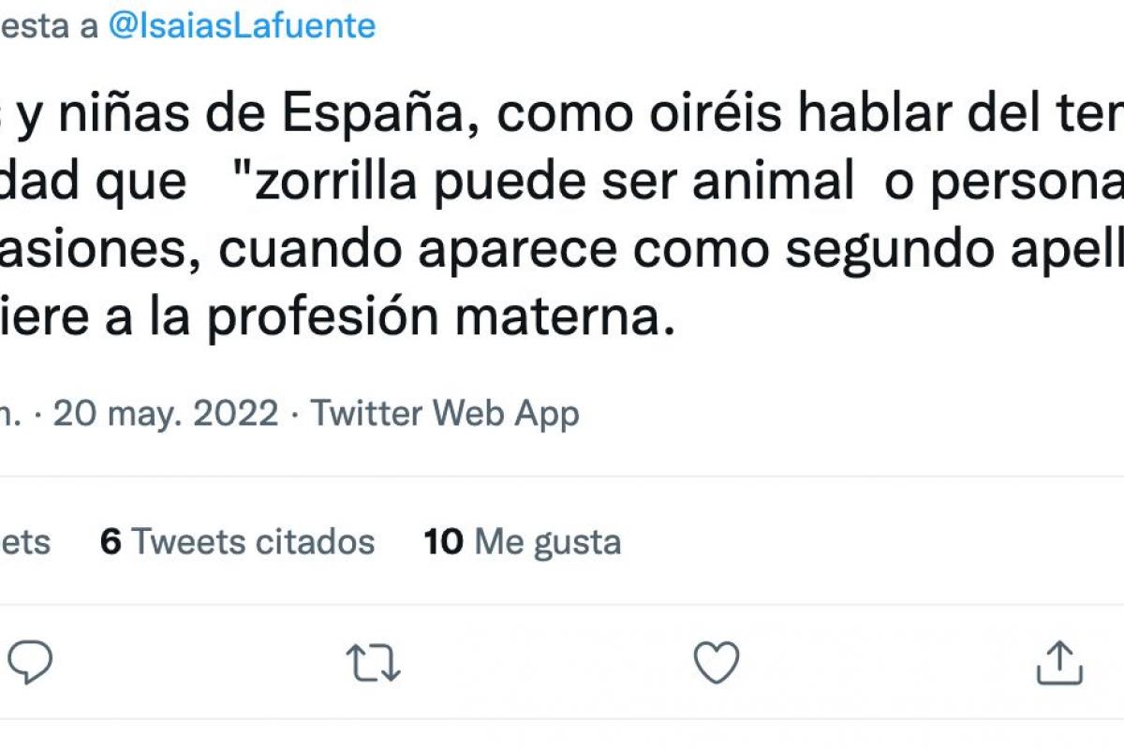Viewport: 1124px width, 749px height.
Task: Click the reply label before @IsaiasLafuente
Action: click(47, 25)
